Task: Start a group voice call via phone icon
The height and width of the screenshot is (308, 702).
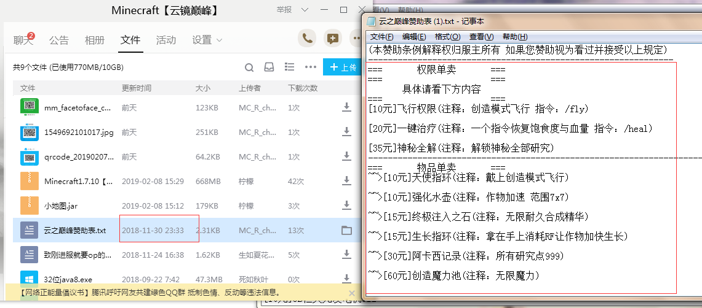Action: [x=307, y=39]
